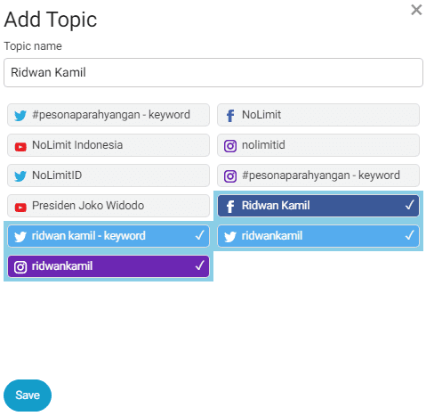Unselect the purple ridwankamil Instagram source
The height and width of the screenshot is (416, 426).
pos(109,266)
